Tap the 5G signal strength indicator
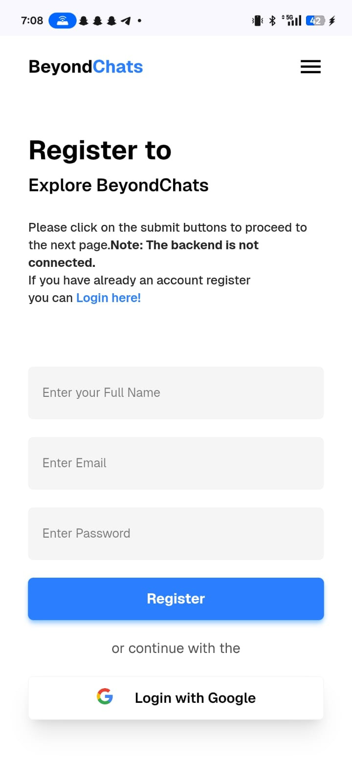Image resolution: width=352 pixels, height=782 pixels. coord(291,21)
